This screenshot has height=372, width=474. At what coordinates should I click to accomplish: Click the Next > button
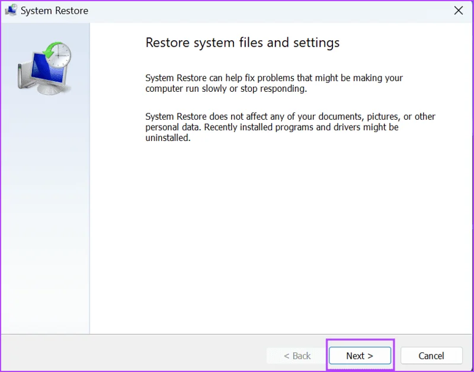point(360,355)
